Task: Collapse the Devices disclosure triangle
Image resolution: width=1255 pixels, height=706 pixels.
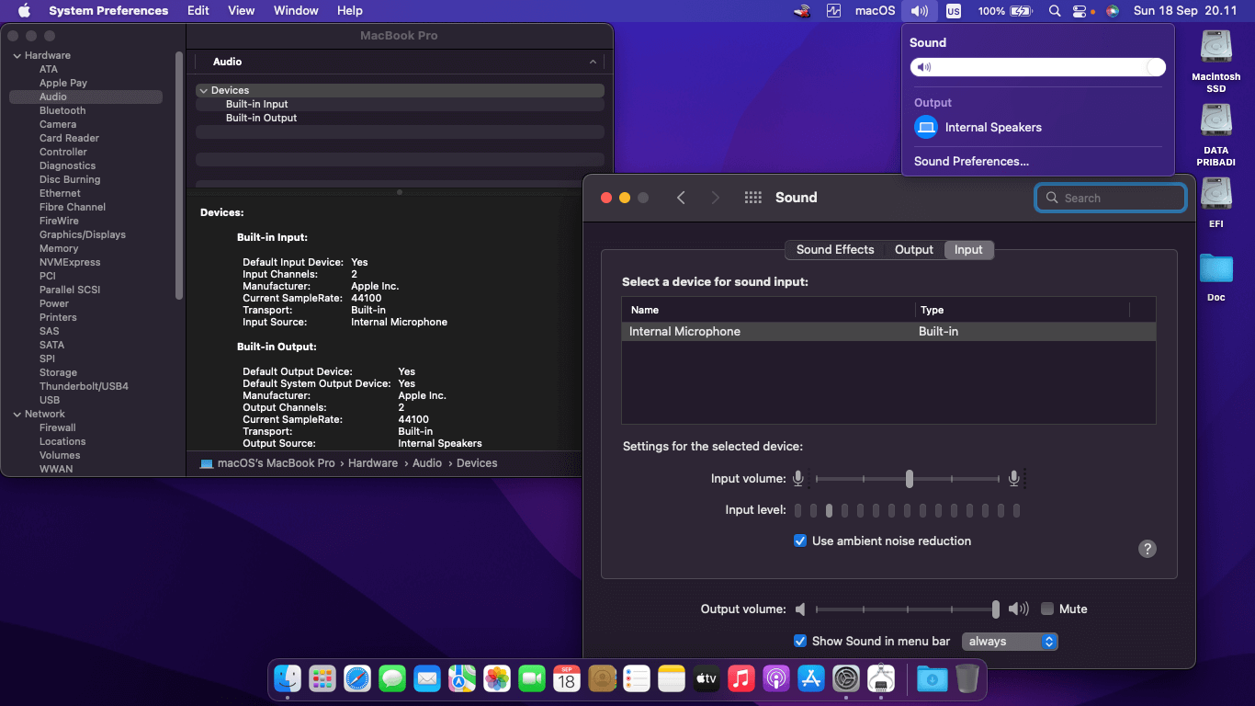Action: pyautogui.click(x=203, y=90)
